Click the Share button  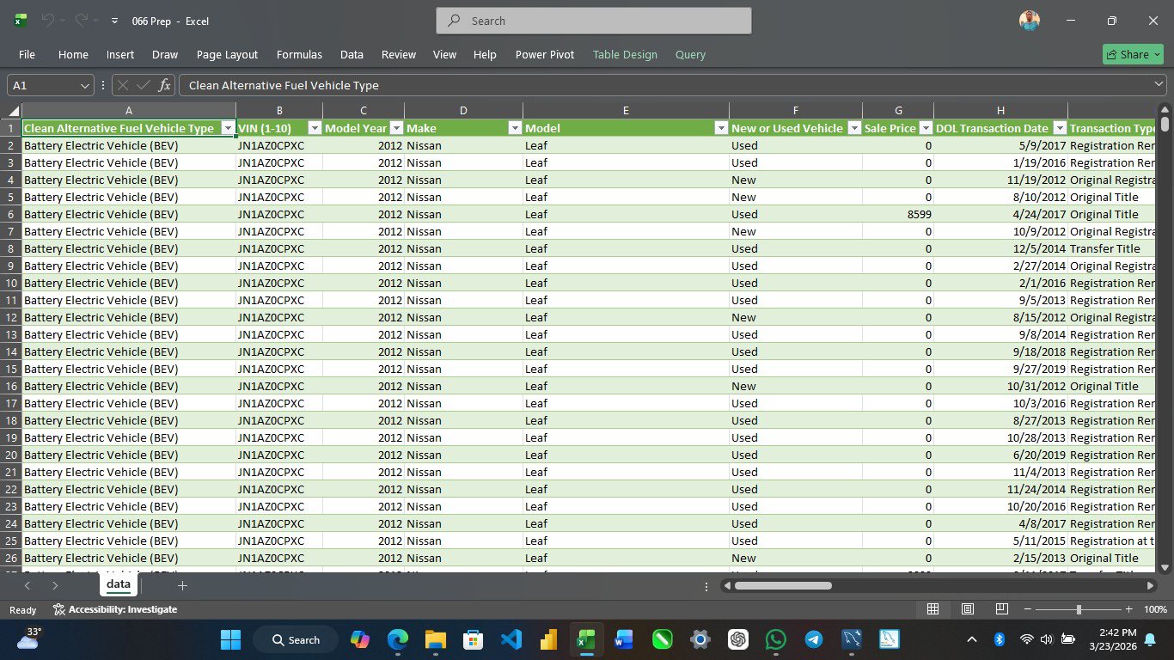pyautogui.click(x=1133, y=54)
